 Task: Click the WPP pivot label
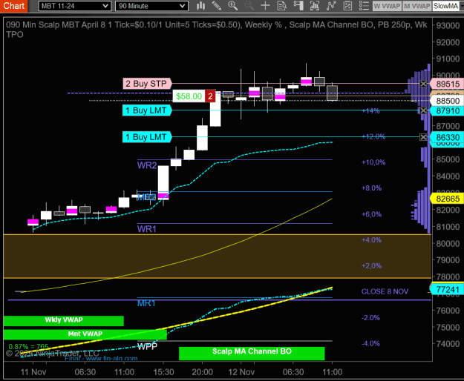click(147, 346)
